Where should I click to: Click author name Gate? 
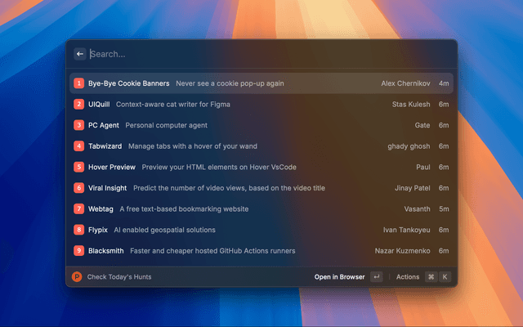pyautogui.click(x=422, y=125)
